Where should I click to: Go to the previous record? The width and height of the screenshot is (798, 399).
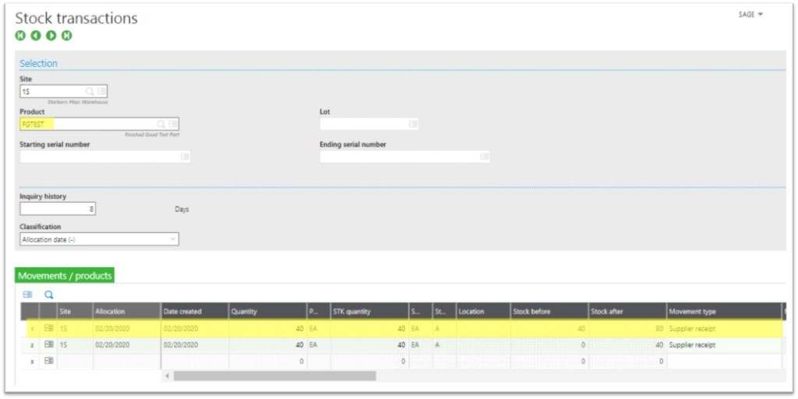coord(36,36)
